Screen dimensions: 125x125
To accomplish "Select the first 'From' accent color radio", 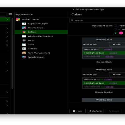I will pos(115,26).
